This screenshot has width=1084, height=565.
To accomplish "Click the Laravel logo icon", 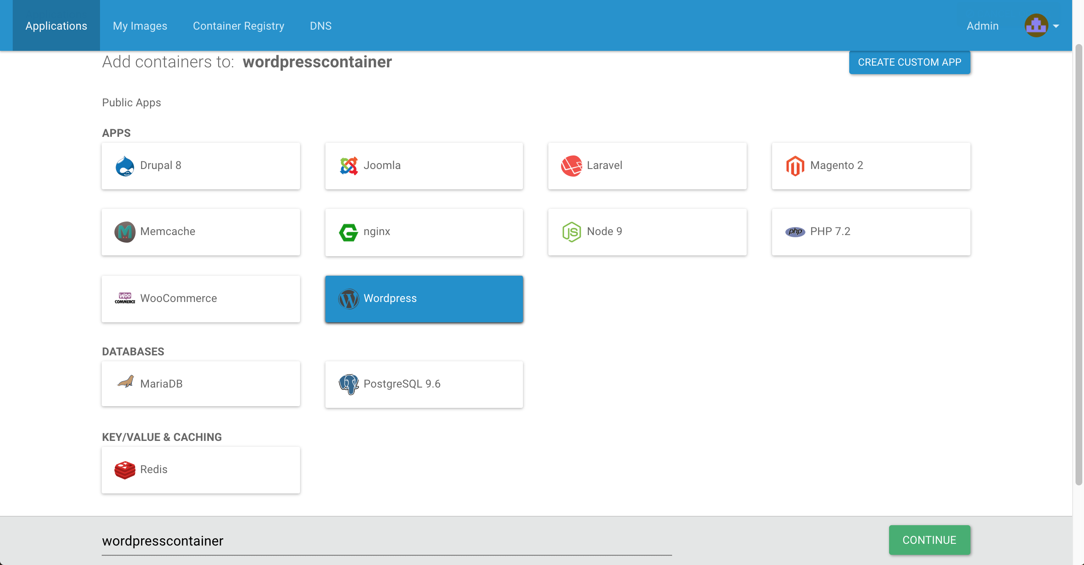I will point(571,166).
